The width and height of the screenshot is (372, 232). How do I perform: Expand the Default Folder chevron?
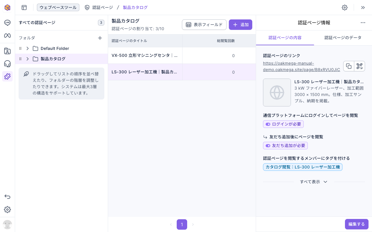click(x=28, y=48)
